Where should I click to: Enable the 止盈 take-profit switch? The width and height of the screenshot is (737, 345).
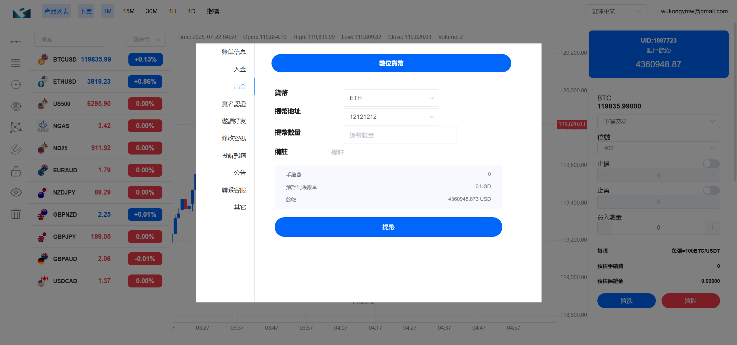pyautogui.click(x=711, y=190)
